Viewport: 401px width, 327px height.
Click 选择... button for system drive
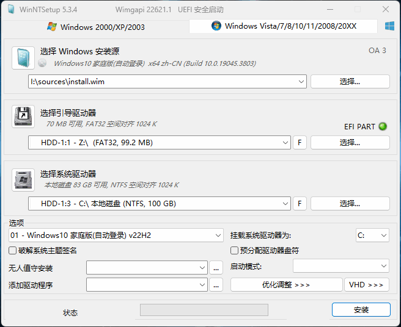[350, 203]
